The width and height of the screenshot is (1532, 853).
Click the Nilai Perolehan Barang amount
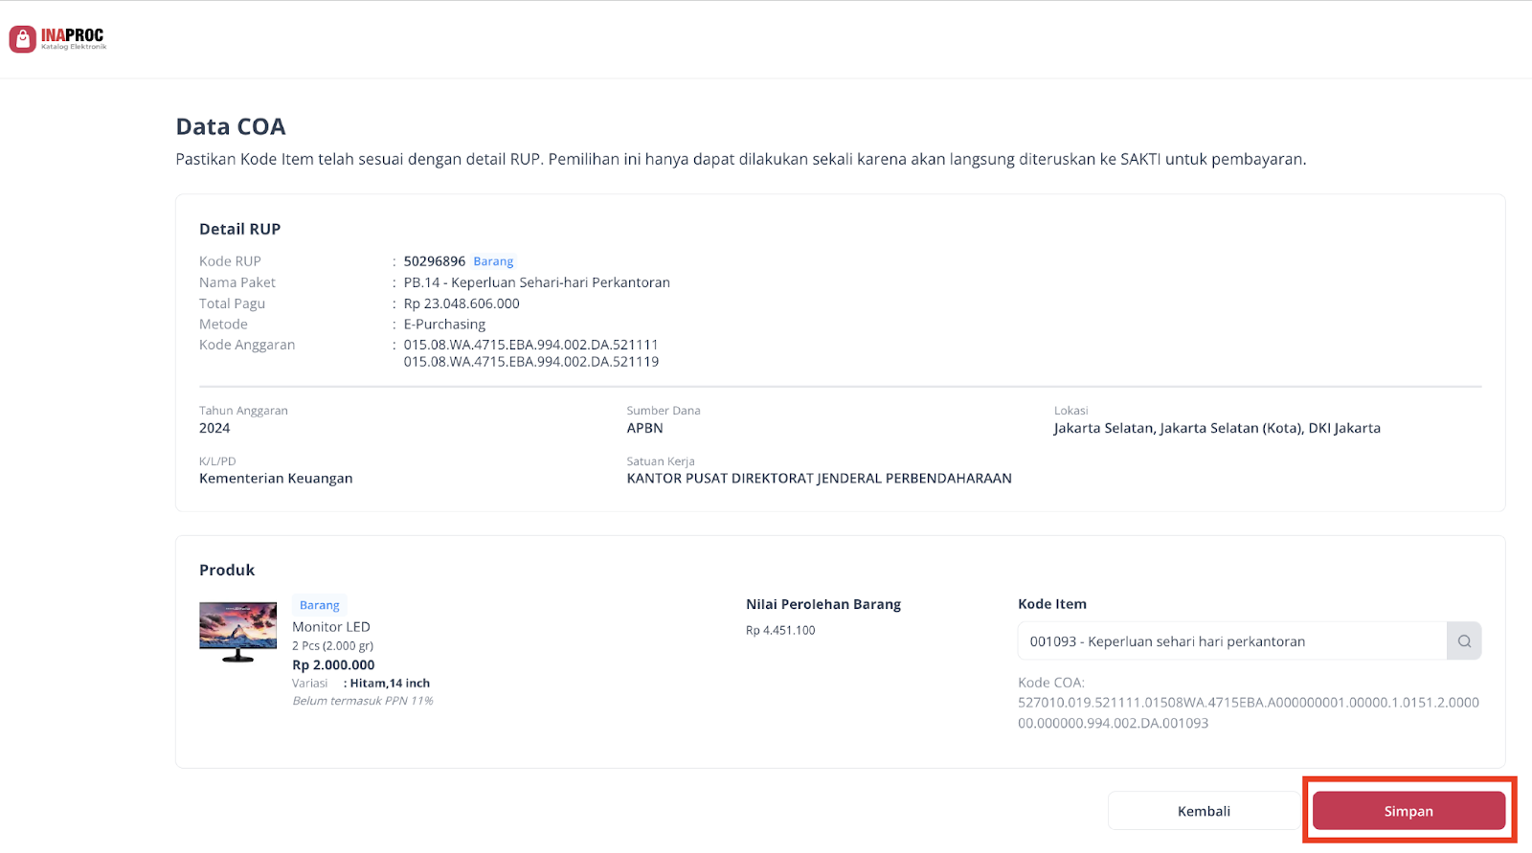click(780, 631)
